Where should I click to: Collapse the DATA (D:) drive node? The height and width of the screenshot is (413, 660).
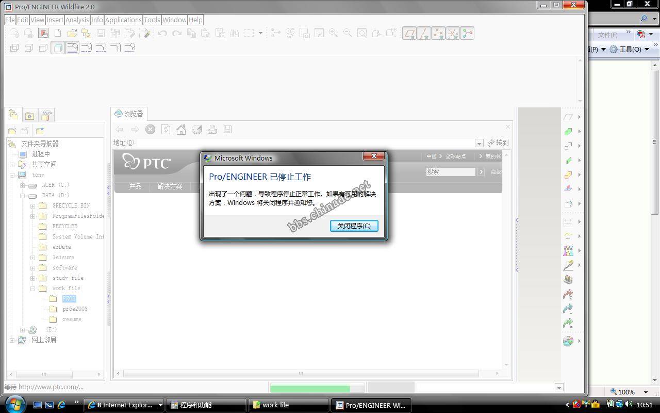point(22,195)
